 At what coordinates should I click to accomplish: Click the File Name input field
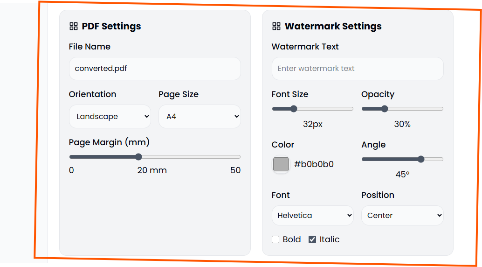(x=155, y=69)
